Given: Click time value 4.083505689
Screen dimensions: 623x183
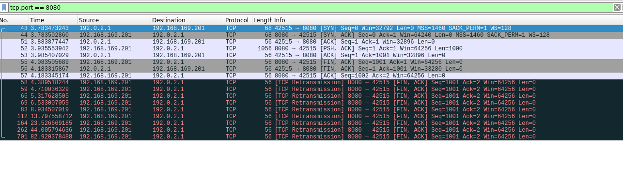Looking at the screenshot, I should (49, 62).
